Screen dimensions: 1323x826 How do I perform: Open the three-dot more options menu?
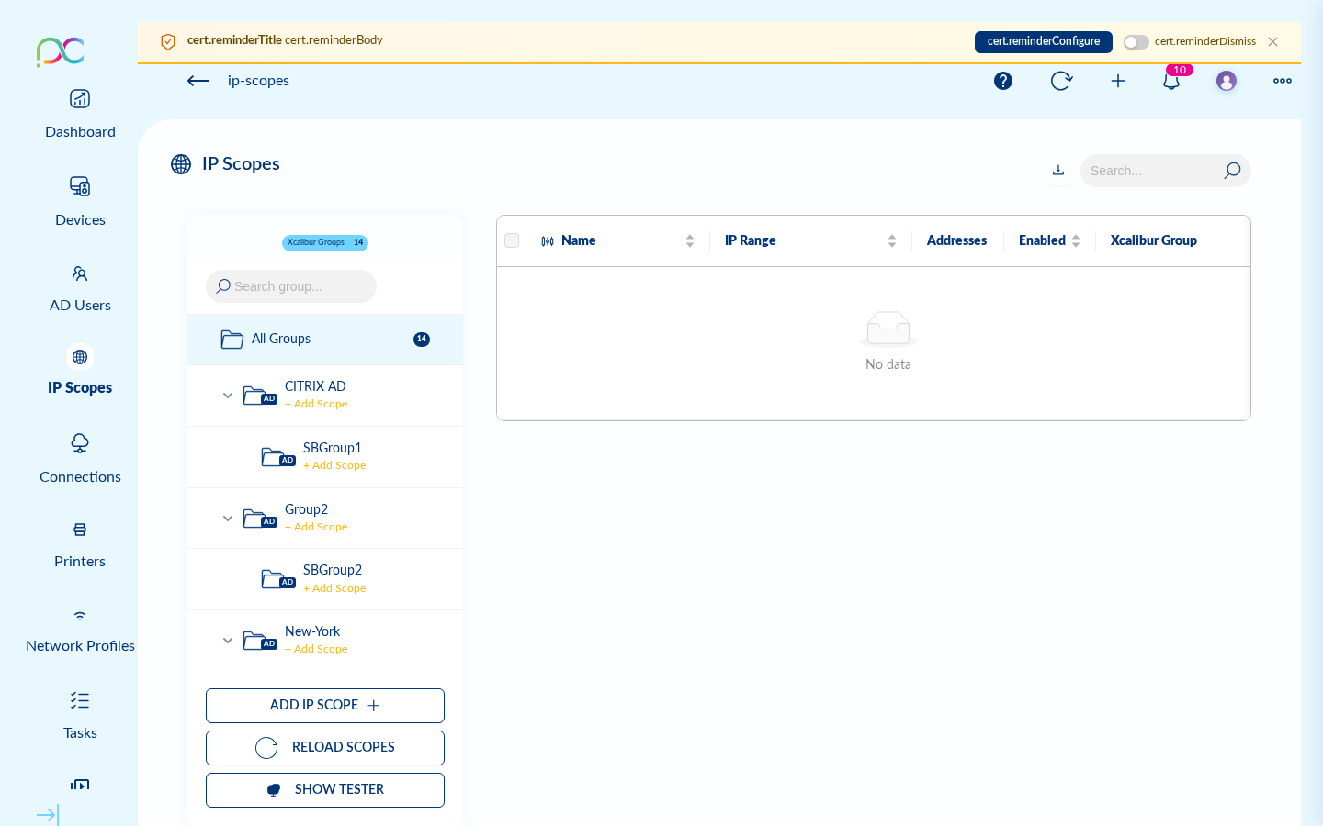[x=1283, y=81]
